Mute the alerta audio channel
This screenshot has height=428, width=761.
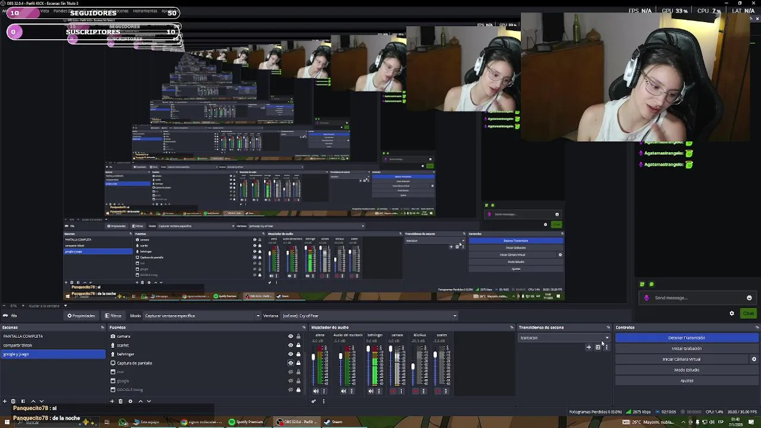316,391
